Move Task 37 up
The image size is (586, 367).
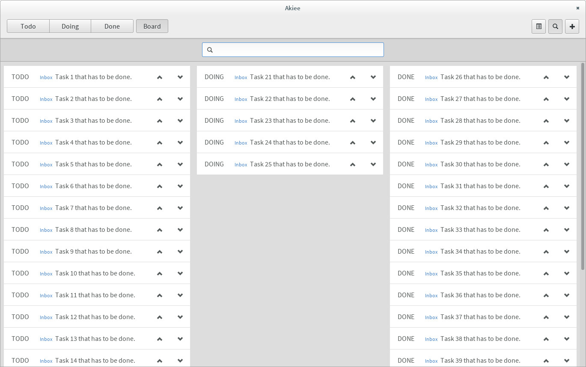546,317
